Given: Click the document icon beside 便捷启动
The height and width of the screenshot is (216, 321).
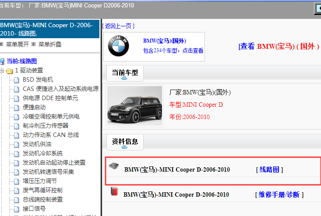Looking at the screenshot, I should click(x=16, y=108).
